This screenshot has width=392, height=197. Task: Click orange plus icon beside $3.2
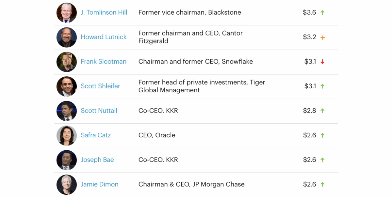coord(322,38)
